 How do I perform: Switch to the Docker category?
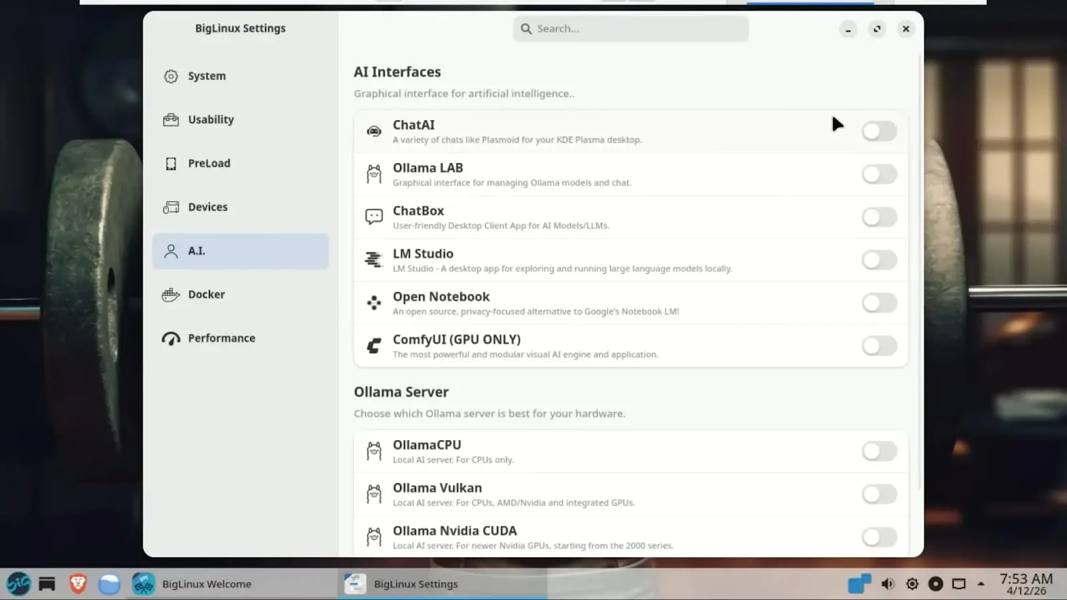click(240, 295)
